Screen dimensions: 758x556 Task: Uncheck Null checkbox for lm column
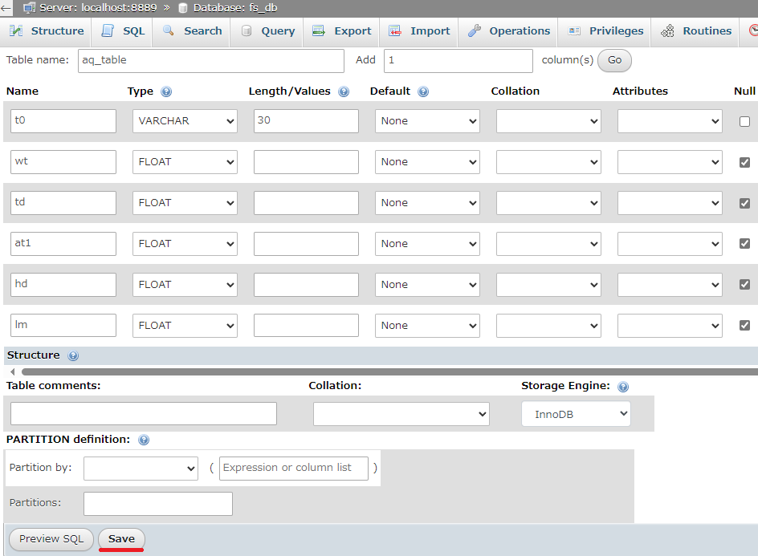[x=745, y=325]
